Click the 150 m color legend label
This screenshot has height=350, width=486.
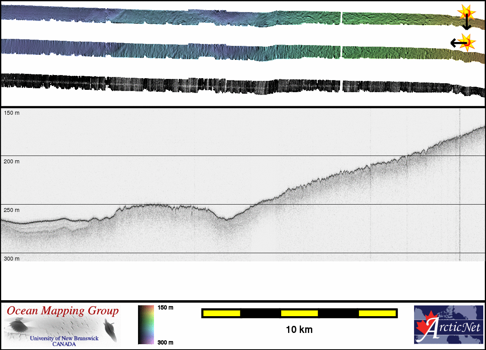165,308
